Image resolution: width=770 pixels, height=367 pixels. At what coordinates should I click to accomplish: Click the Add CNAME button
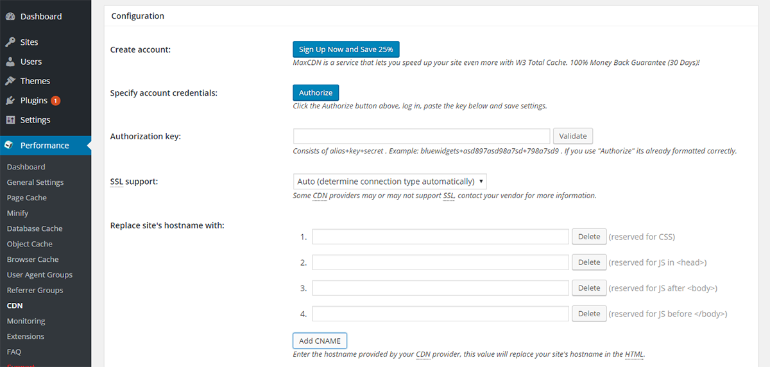(320, 341)
